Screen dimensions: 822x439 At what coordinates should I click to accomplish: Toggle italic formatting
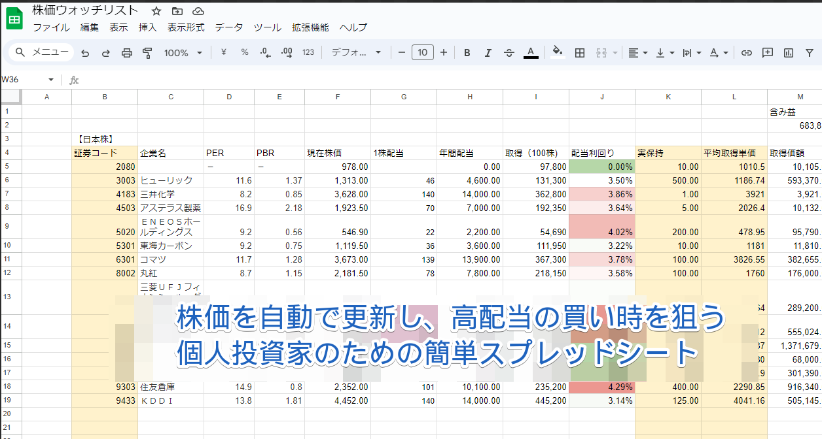(x=488, y=52)
